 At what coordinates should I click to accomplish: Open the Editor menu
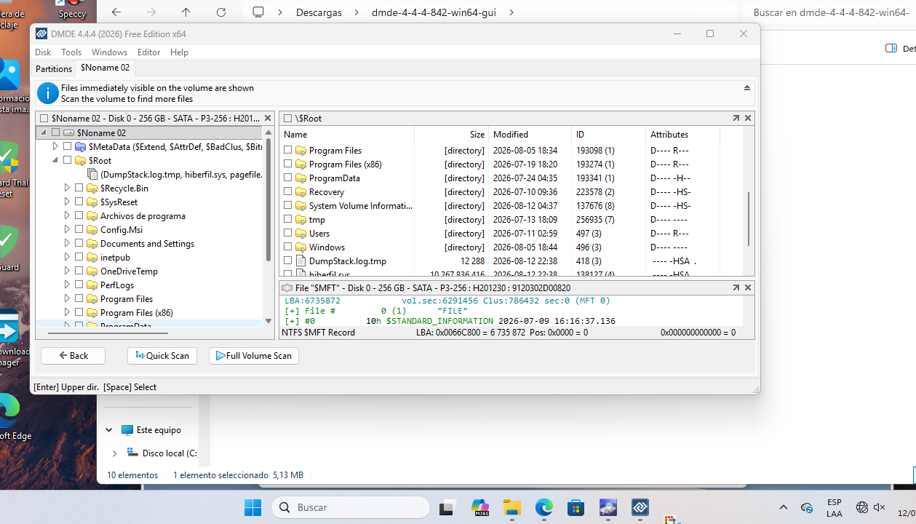[x=149, y=52]
